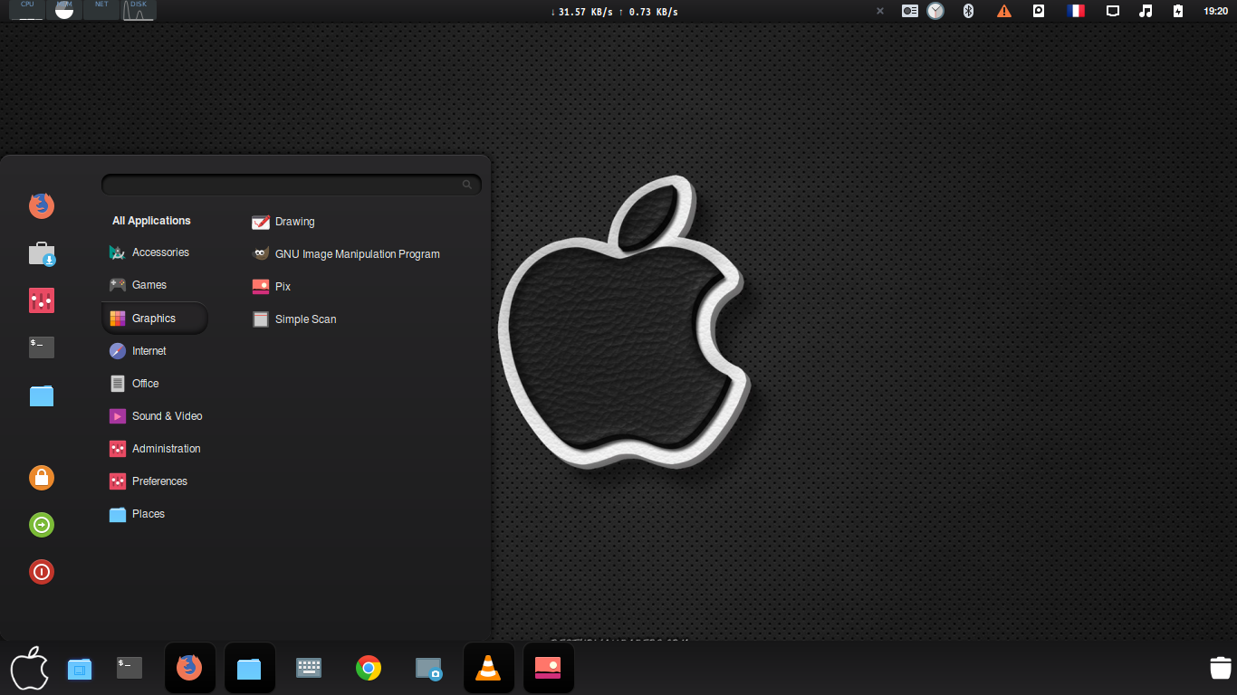1237x695 pixels.
Task: Select All Applications category
Action: [151, 221]
